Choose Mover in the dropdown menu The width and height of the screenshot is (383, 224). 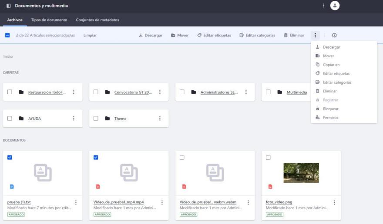click(344, 56)
